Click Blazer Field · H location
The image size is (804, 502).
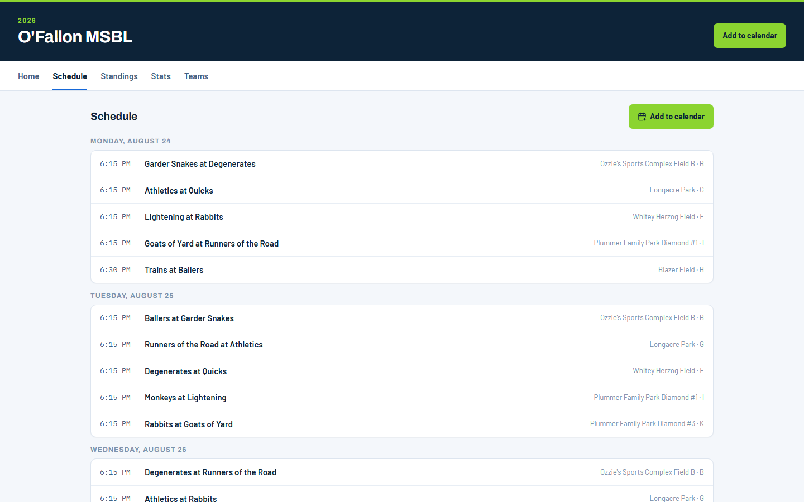pyautogui.click(x=681, y=270)
